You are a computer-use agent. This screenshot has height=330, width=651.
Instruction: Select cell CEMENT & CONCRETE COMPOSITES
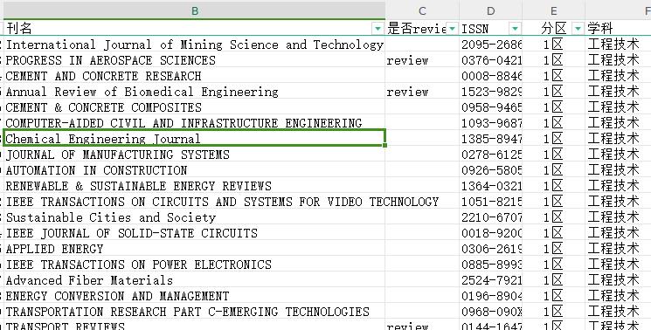(x=194, y=107)
